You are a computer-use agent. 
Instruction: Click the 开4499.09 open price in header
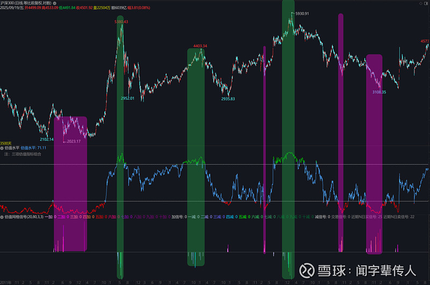point(33,8)
